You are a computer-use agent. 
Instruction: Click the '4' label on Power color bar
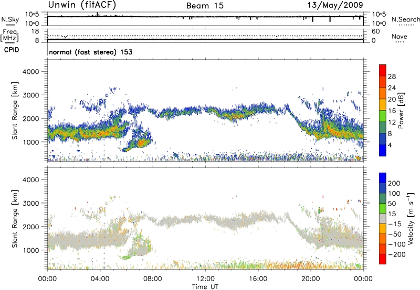pos(390,145)
